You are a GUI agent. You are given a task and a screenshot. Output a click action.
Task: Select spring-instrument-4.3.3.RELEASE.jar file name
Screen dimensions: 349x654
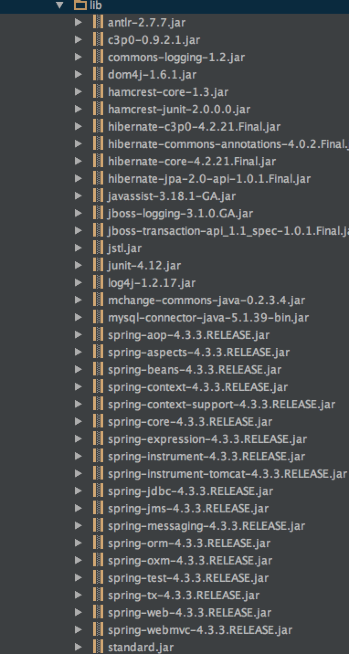pos(206,456)
